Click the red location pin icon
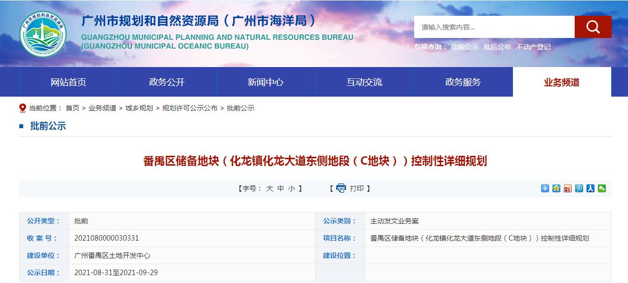This screenshot has width=628, height=283. (22, 108)
